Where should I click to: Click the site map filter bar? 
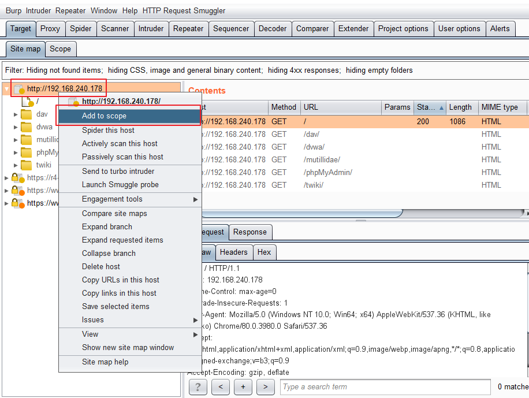pos(266,70)
